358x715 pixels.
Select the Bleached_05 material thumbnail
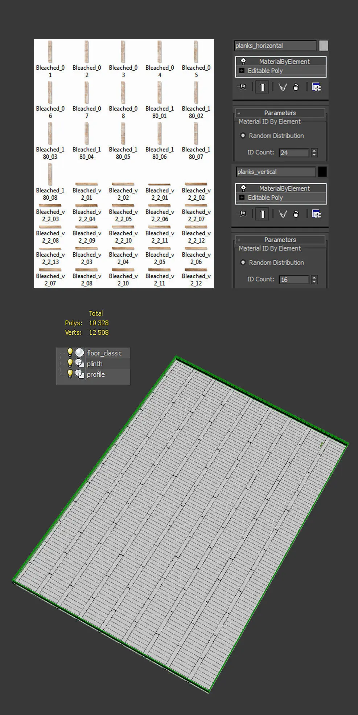coord(196,52)
